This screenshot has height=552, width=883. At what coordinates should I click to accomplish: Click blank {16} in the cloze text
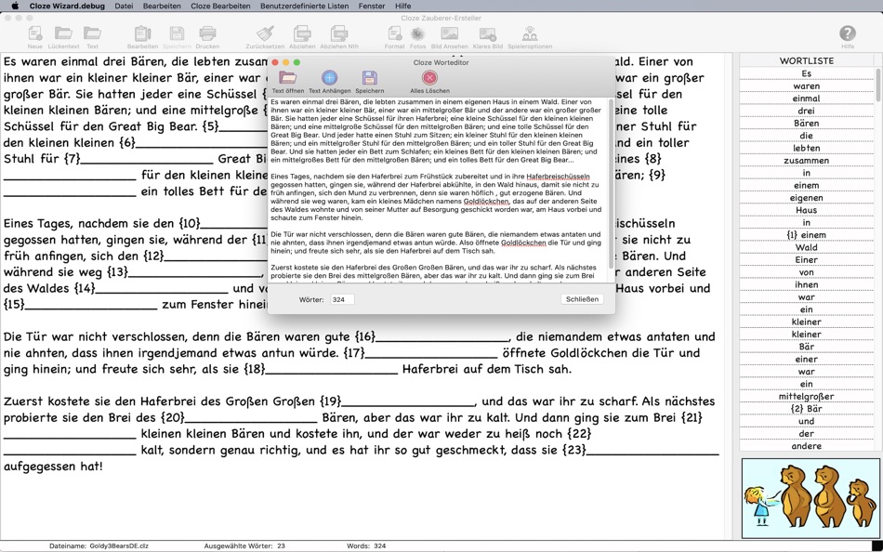432,336
